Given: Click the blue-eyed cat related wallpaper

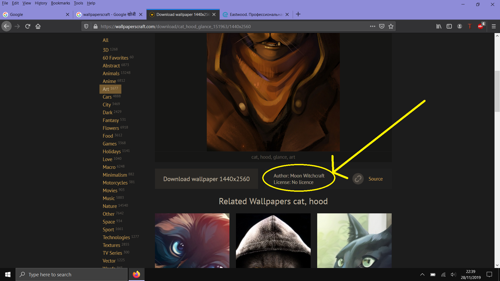Looking at the screenshot, I should [x=192, y=240].
